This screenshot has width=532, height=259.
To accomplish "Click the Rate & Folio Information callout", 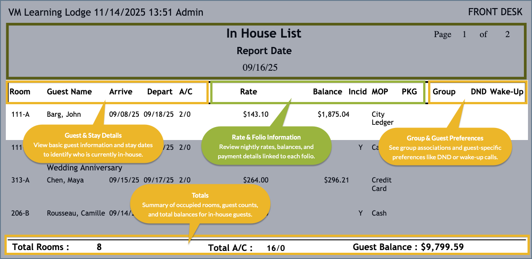I will 266,146.
